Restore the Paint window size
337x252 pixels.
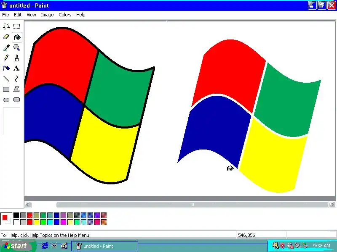tap(321, 5)
